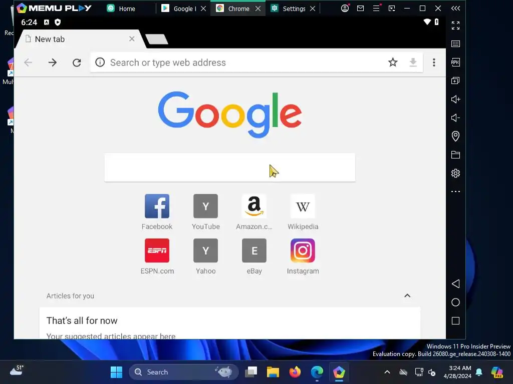Show hidden system tray icons chevron
The image size is (513, 384).
click(387, 372)
